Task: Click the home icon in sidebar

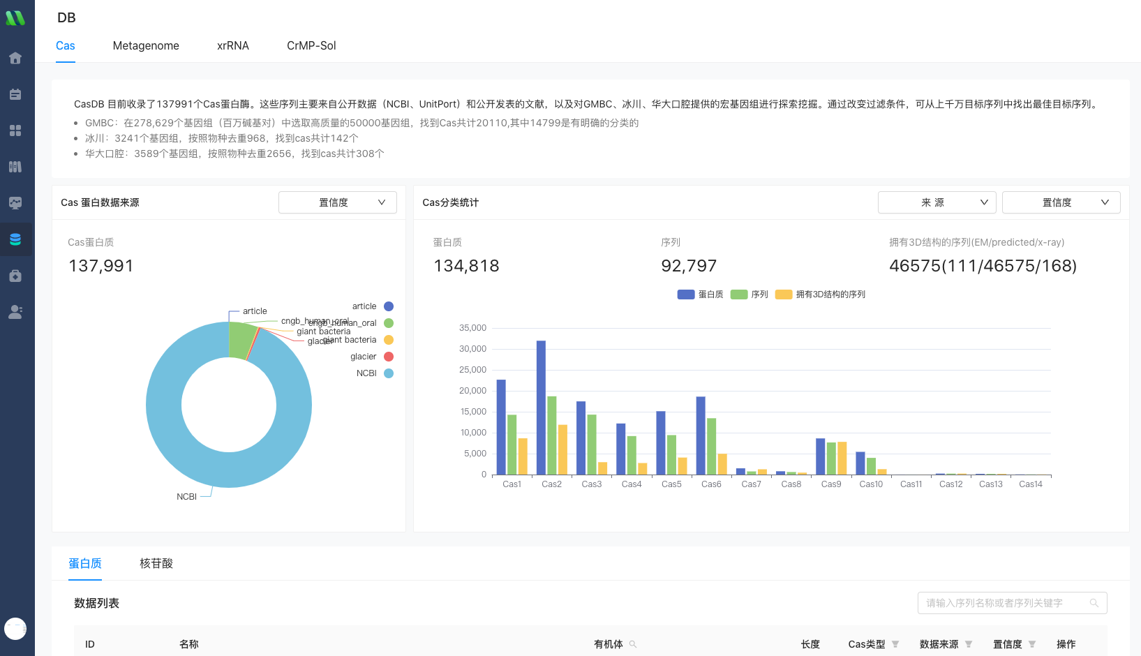Action: pos(15,58)
